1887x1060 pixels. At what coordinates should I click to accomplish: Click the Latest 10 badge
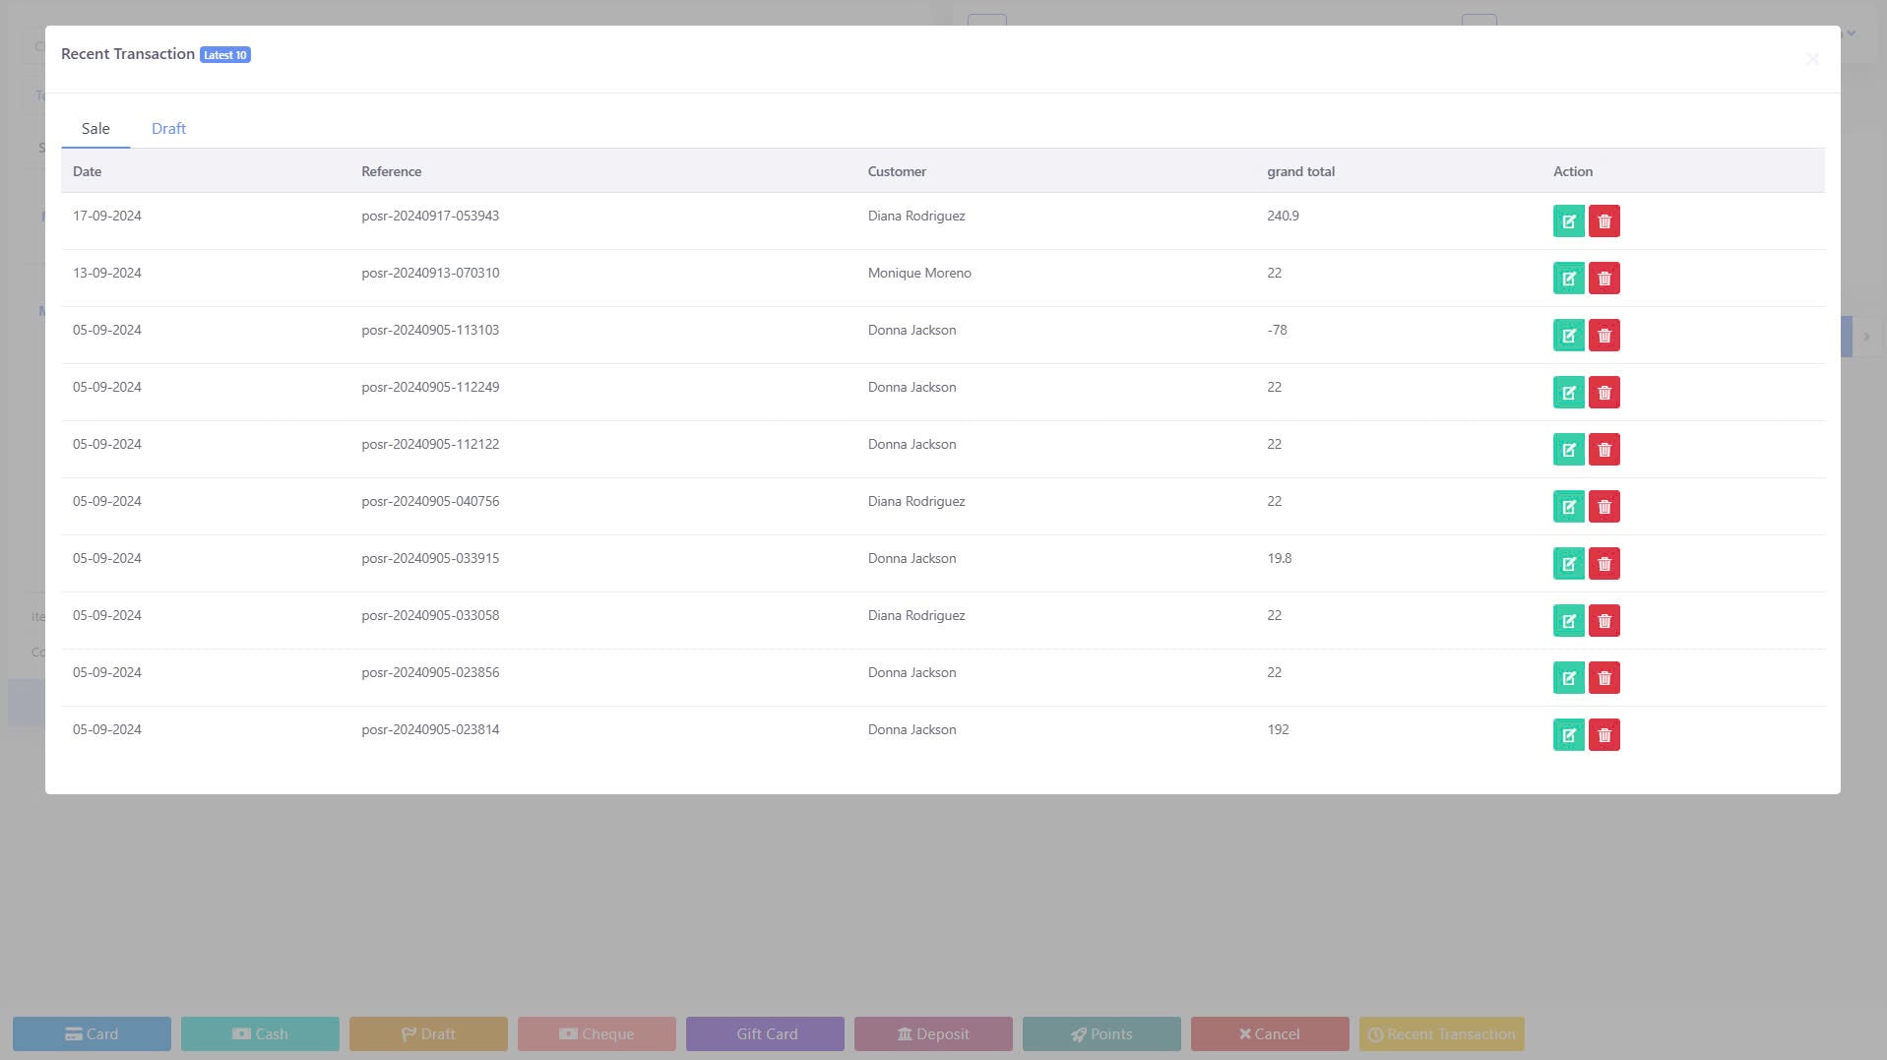tap(224, 55)
